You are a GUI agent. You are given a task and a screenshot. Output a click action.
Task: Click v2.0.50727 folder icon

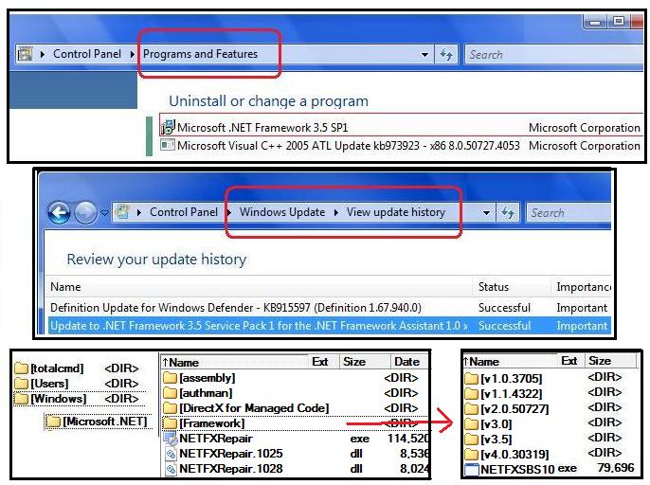pos(471,409)
